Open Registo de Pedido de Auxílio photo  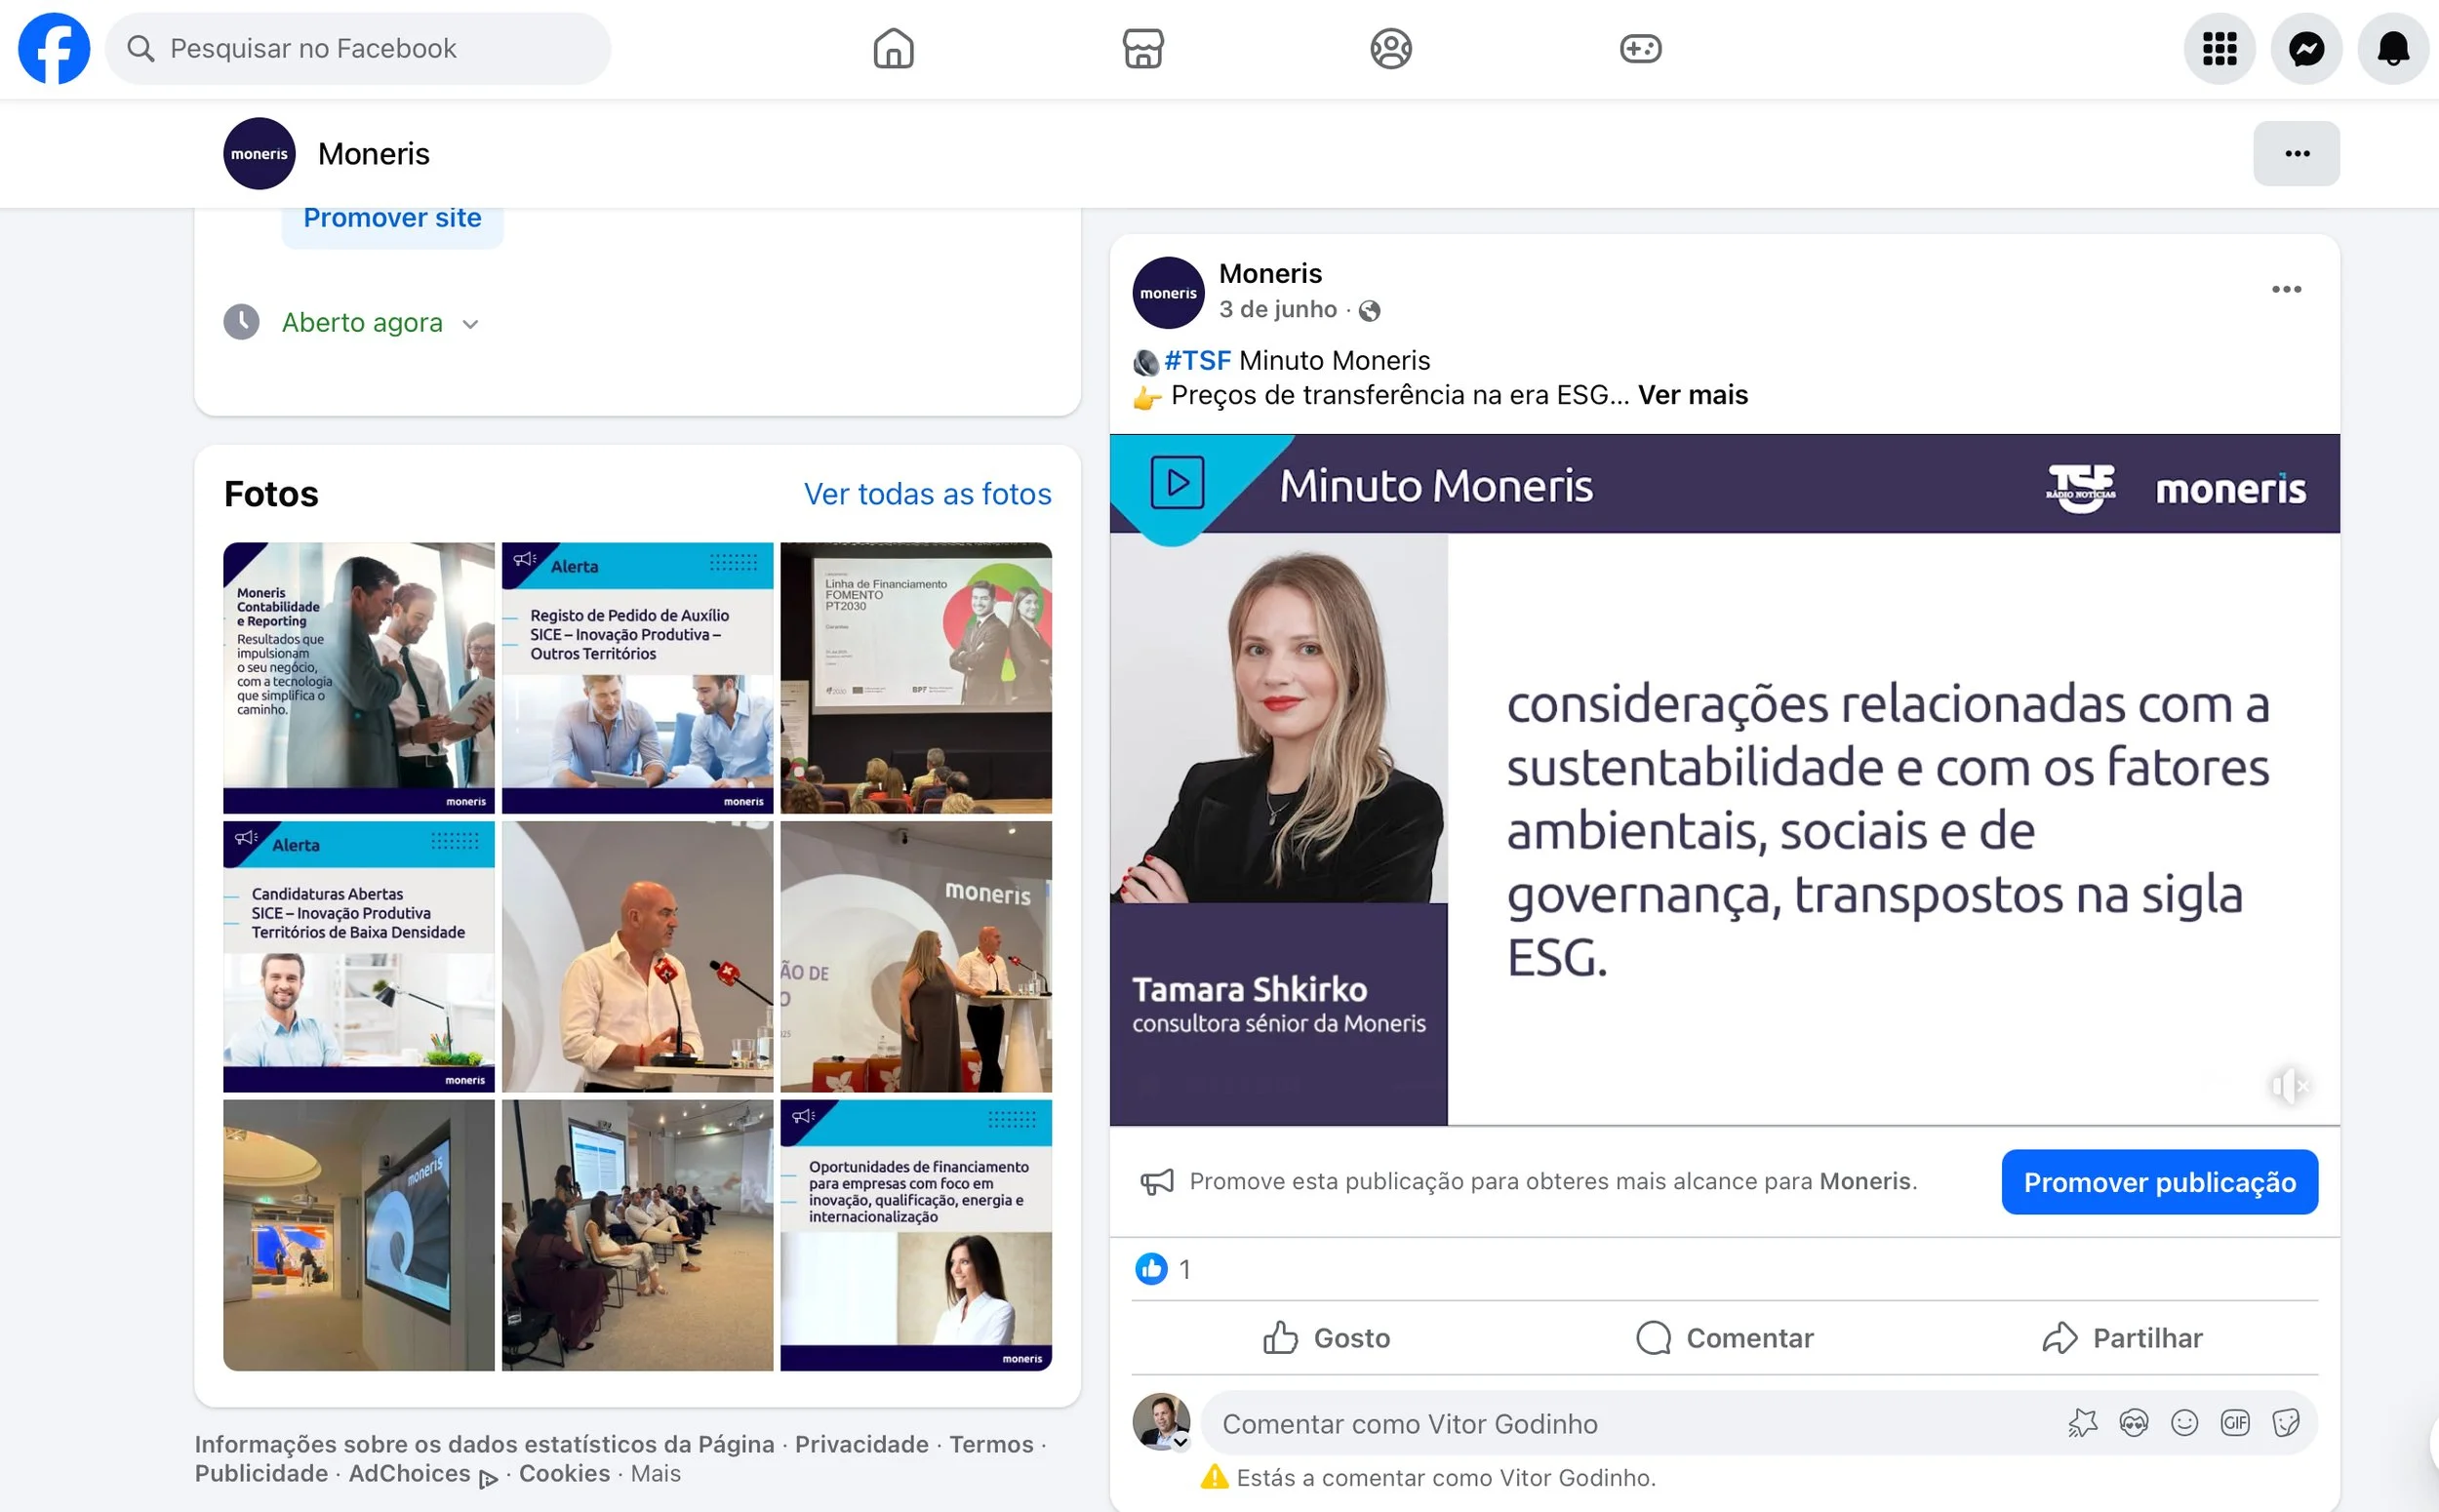pos(637,677)
